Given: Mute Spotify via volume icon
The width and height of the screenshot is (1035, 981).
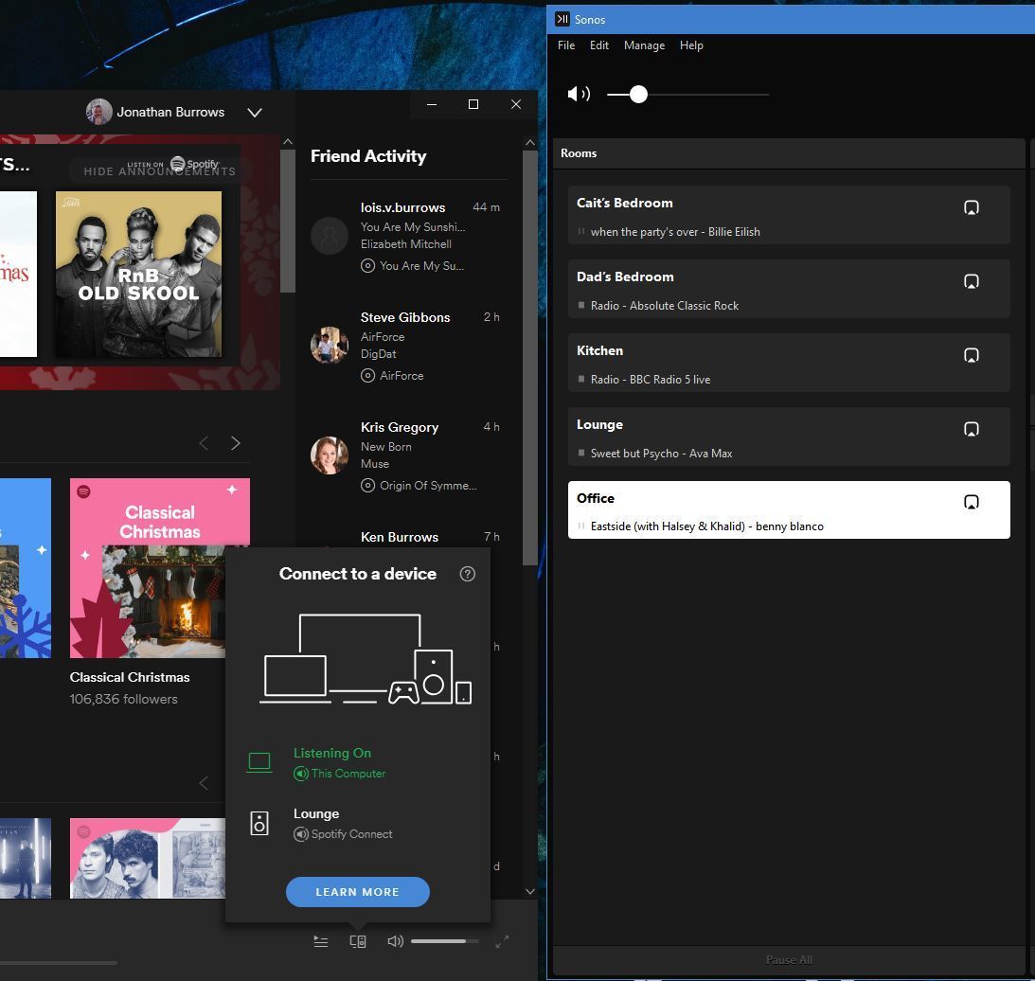Looking at the screenshot, I should (x=396, y=941).
